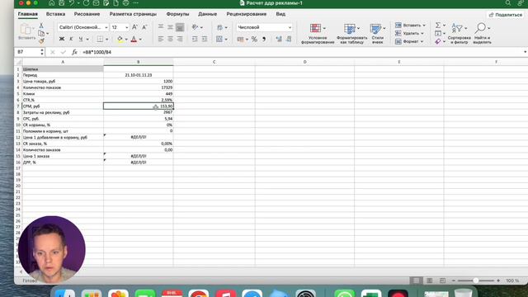
Task: Open number format dropdown (Числовой)
Action: [290, 27]
